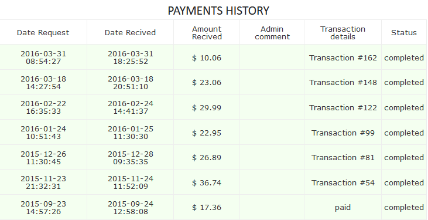Click the PAYMENTS HISTORY heading
The width and height of the screenshot is (428, 220).
(218, 11)
